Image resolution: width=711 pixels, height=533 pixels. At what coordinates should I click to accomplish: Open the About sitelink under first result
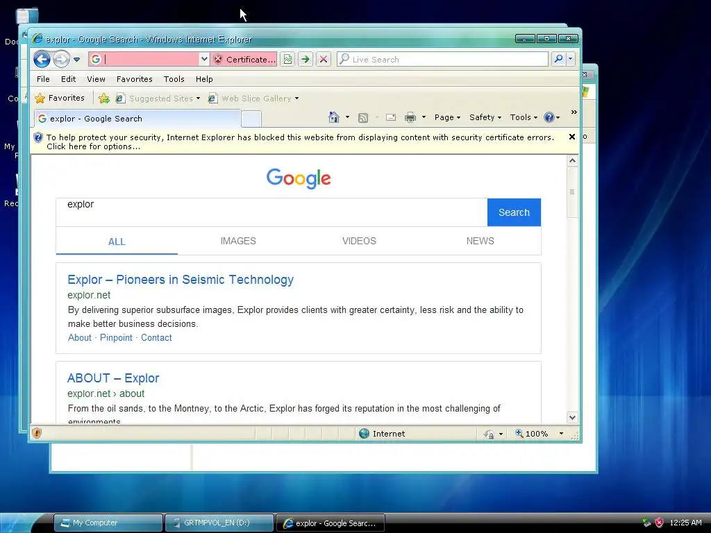pos(79,338)
